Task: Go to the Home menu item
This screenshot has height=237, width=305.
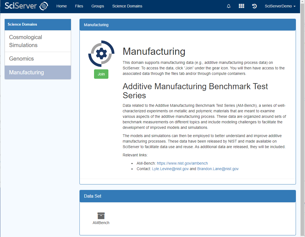Action: pyautogui.click(x=62, y=6)
